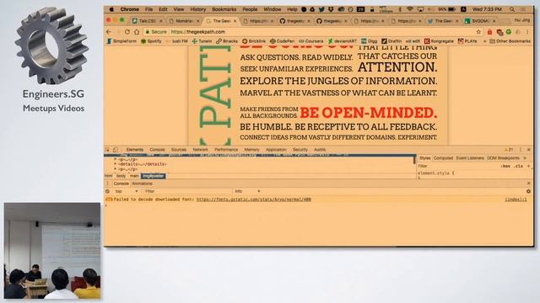The height and width of the screenshot is (303, 540).
Task: Open the History menu
Action: [198, 9]
